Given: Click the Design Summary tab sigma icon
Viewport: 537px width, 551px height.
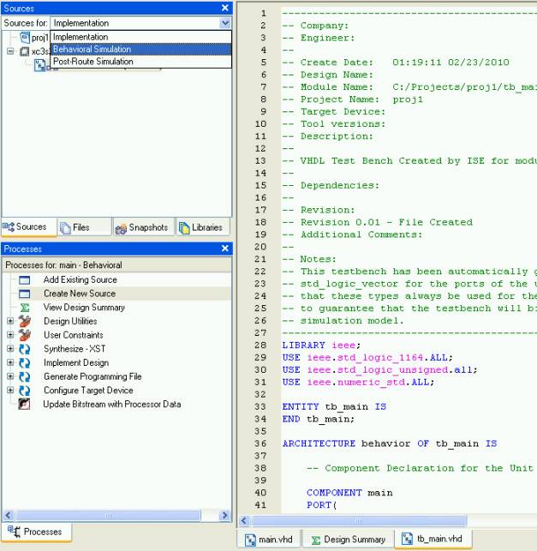Looking at the screenshot, I should (x=316, y=540).
